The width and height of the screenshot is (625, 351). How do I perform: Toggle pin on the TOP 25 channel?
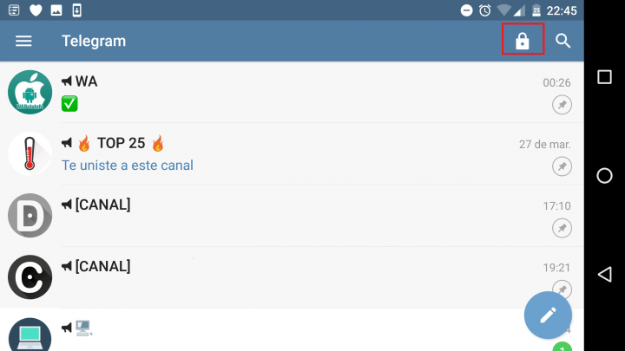(562, 166)
